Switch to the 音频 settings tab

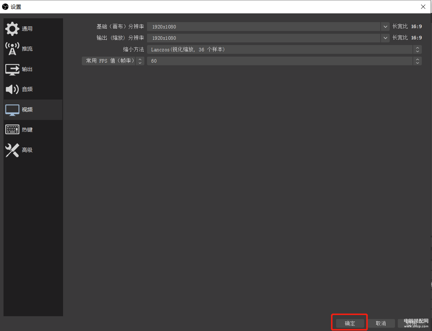point(33,89)
